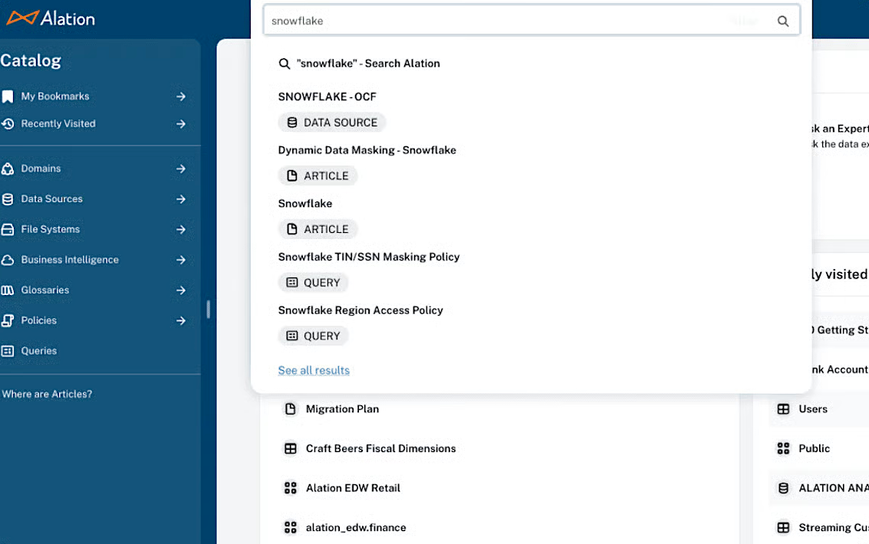Click the Where are Articles? link

point(47,394)
